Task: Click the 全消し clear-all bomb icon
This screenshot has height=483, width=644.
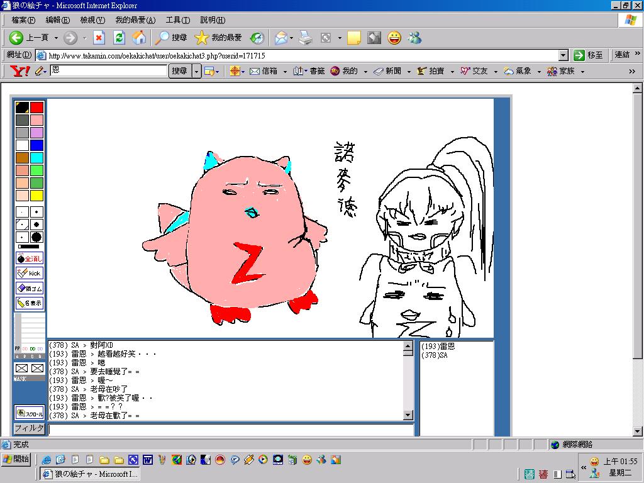Action: pyautogui.click(x=30, y=258)
